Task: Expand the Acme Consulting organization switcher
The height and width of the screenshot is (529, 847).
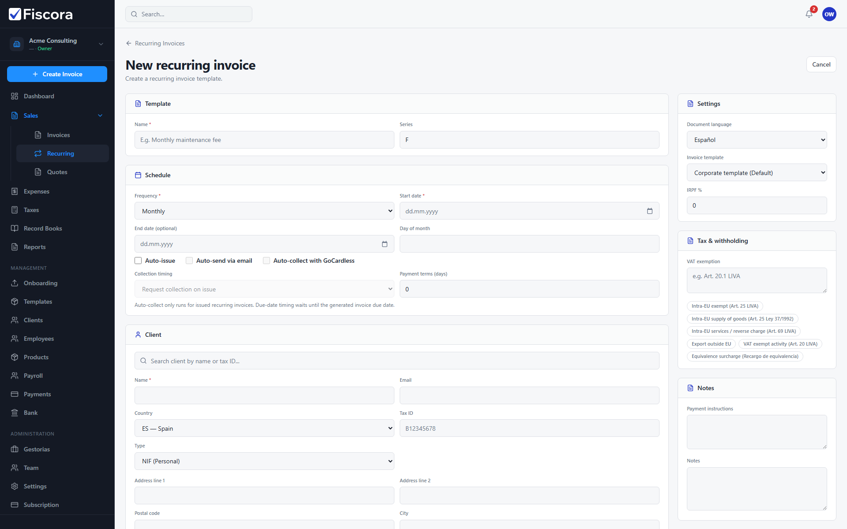Action: 101,44
